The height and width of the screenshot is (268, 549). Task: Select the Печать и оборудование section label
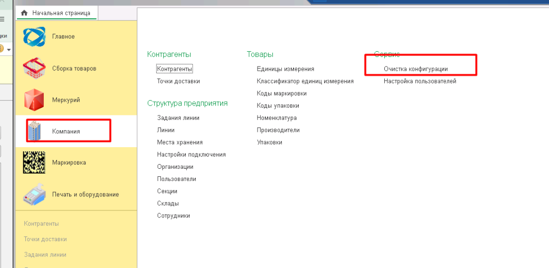[86, 195]
